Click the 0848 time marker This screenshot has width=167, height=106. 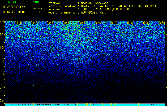130,23
